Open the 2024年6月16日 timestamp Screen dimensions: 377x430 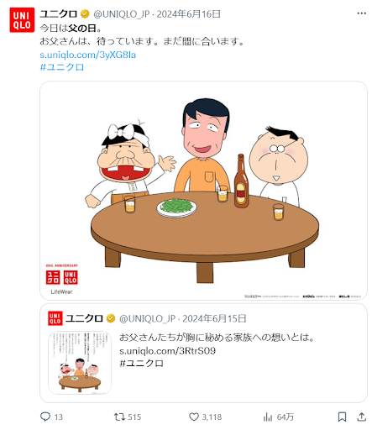188,13
